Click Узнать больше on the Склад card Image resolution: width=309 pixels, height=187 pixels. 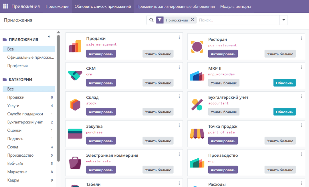(158, 112)
